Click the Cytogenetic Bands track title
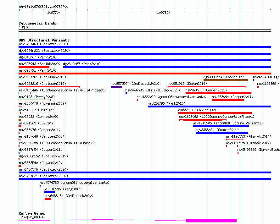 [37, 23]
